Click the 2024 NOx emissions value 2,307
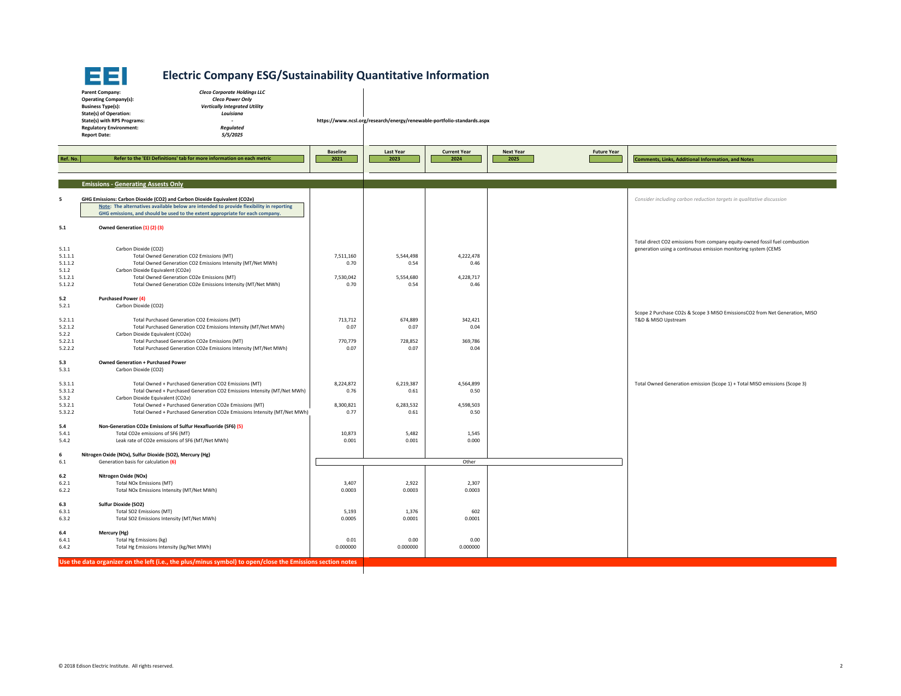Image resolution: width=901 pixels, height=696 pixels. [x=473, y=483]
